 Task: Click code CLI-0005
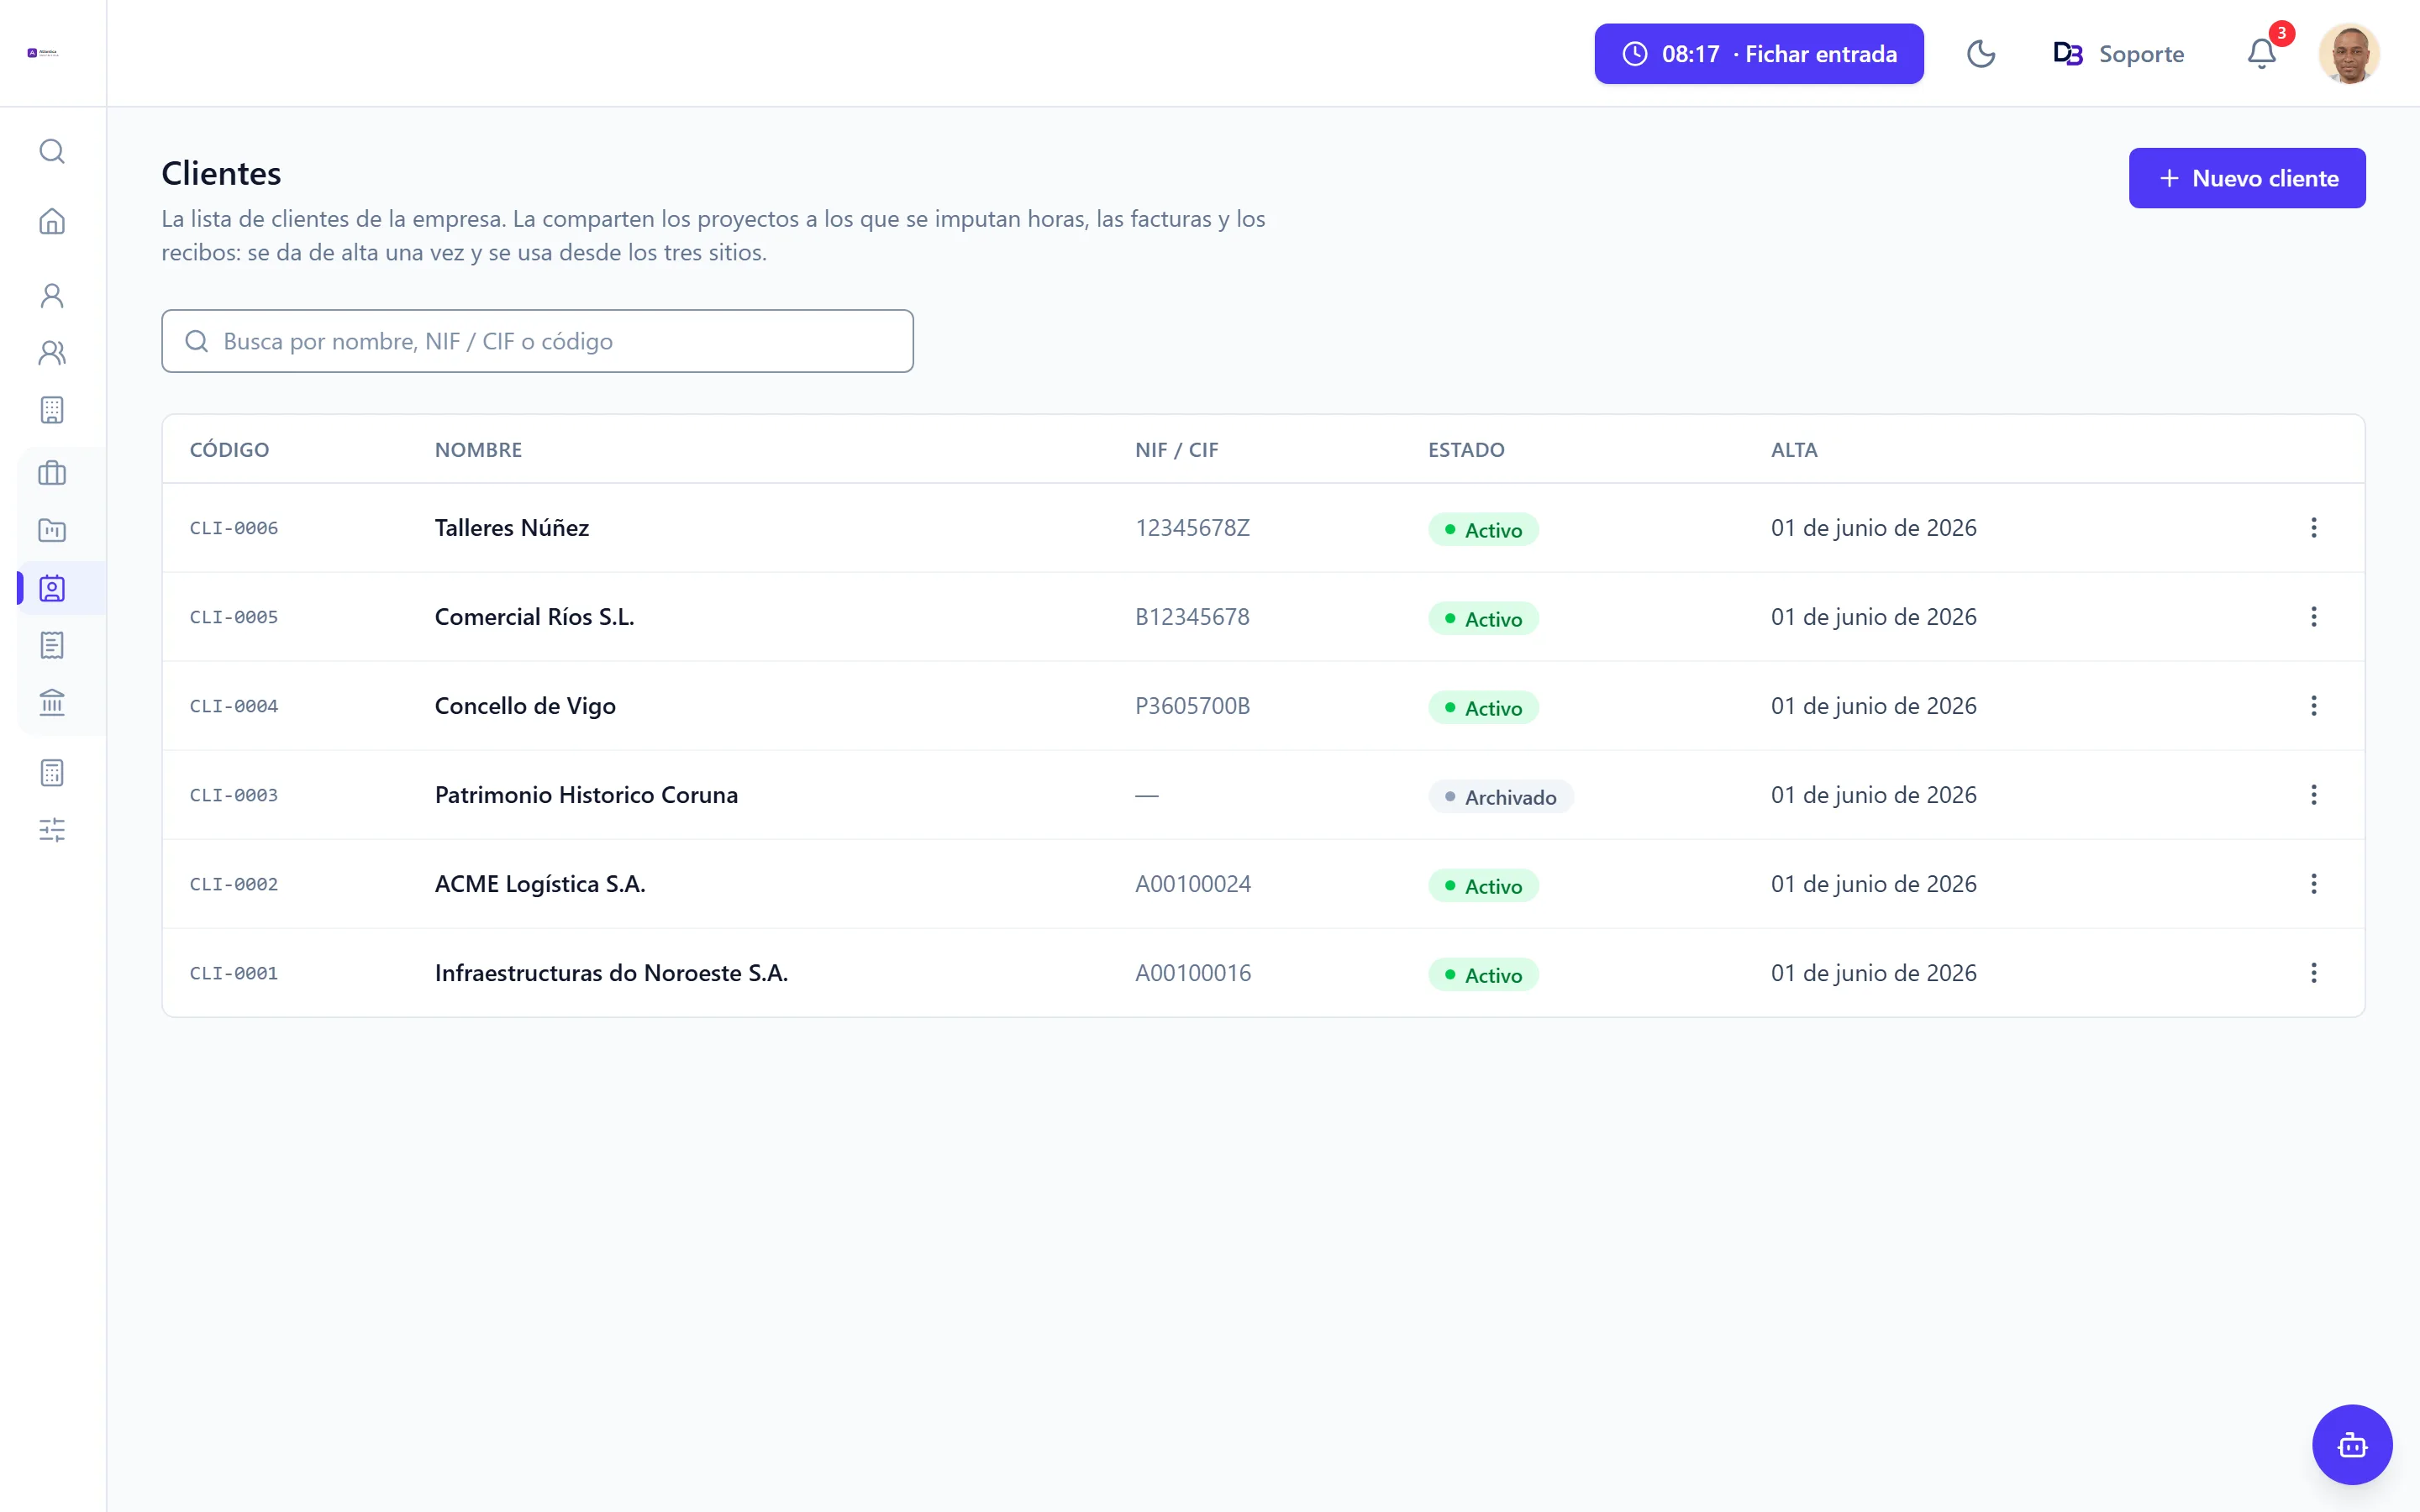pyautogui.click(x=234, y=617)
